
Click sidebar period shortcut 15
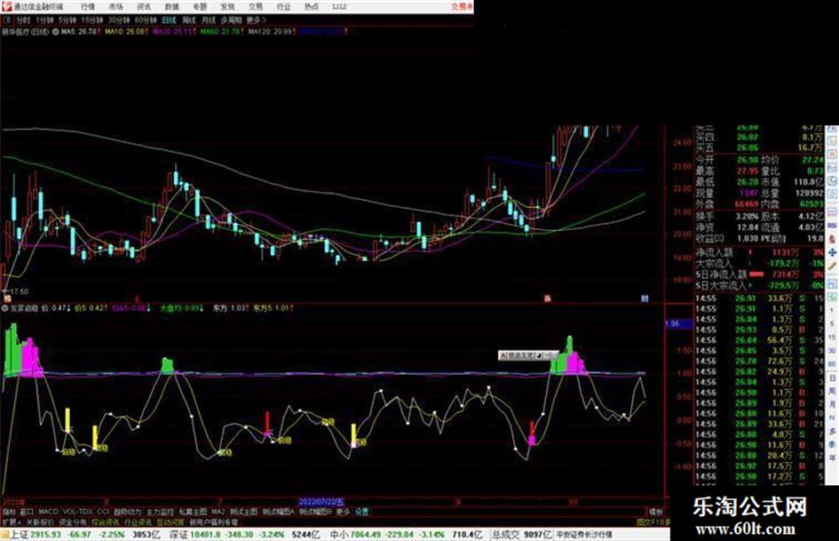click(x=832, y=337)
